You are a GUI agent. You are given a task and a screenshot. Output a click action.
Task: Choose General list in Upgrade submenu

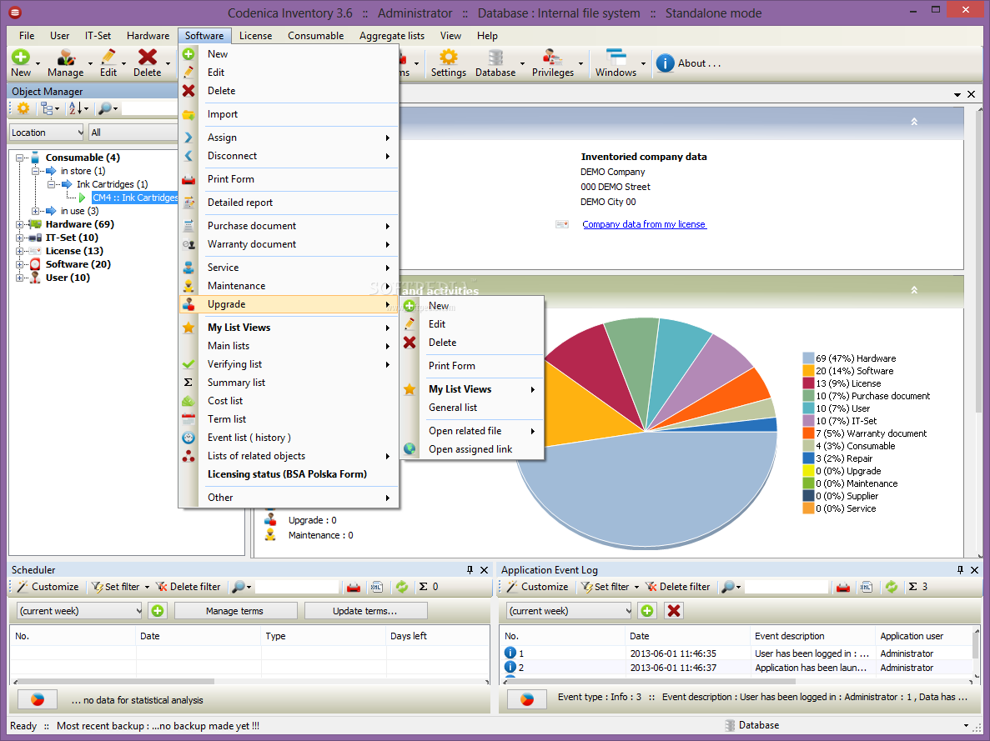tap(472, 408)
